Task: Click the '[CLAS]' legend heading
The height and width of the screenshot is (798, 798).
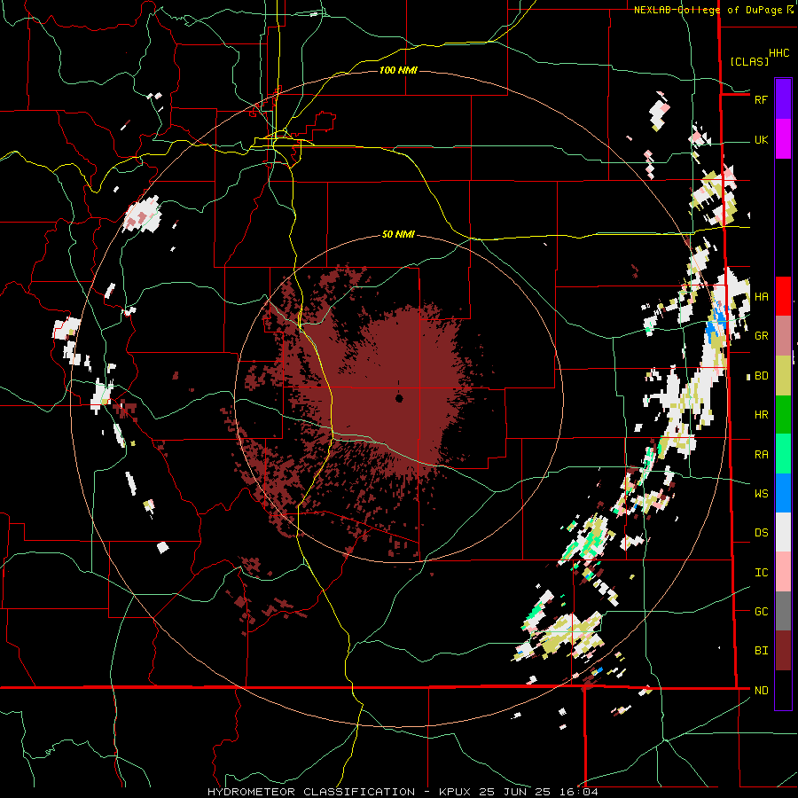Action: pyautogui.click(x=749, y=61)
